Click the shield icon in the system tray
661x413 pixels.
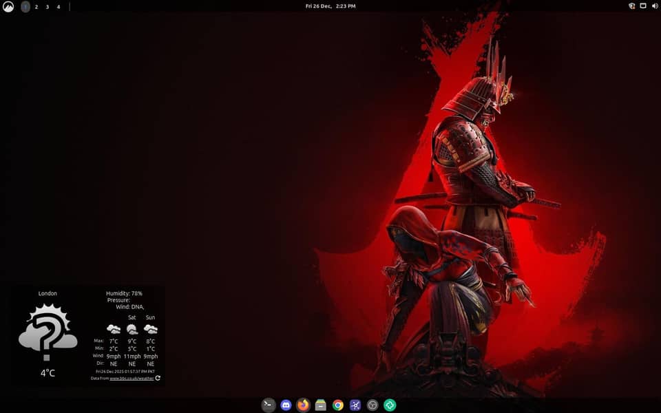pyautogui.click(x=632, y=6)
